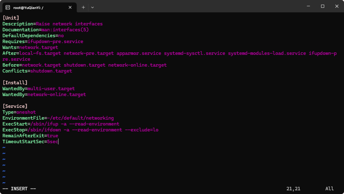The image size is (344, 194).
Task: Click the ExecStart=/sbin/ifup line
Action: [x=61, y=124]
